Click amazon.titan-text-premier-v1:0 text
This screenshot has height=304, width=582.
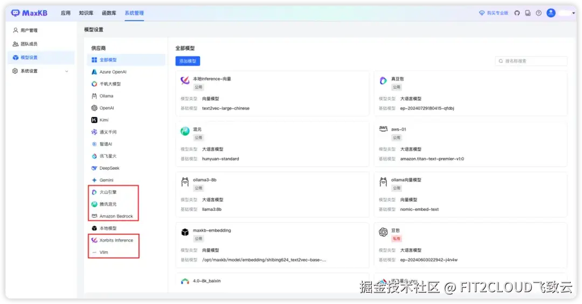click(432, 159)
